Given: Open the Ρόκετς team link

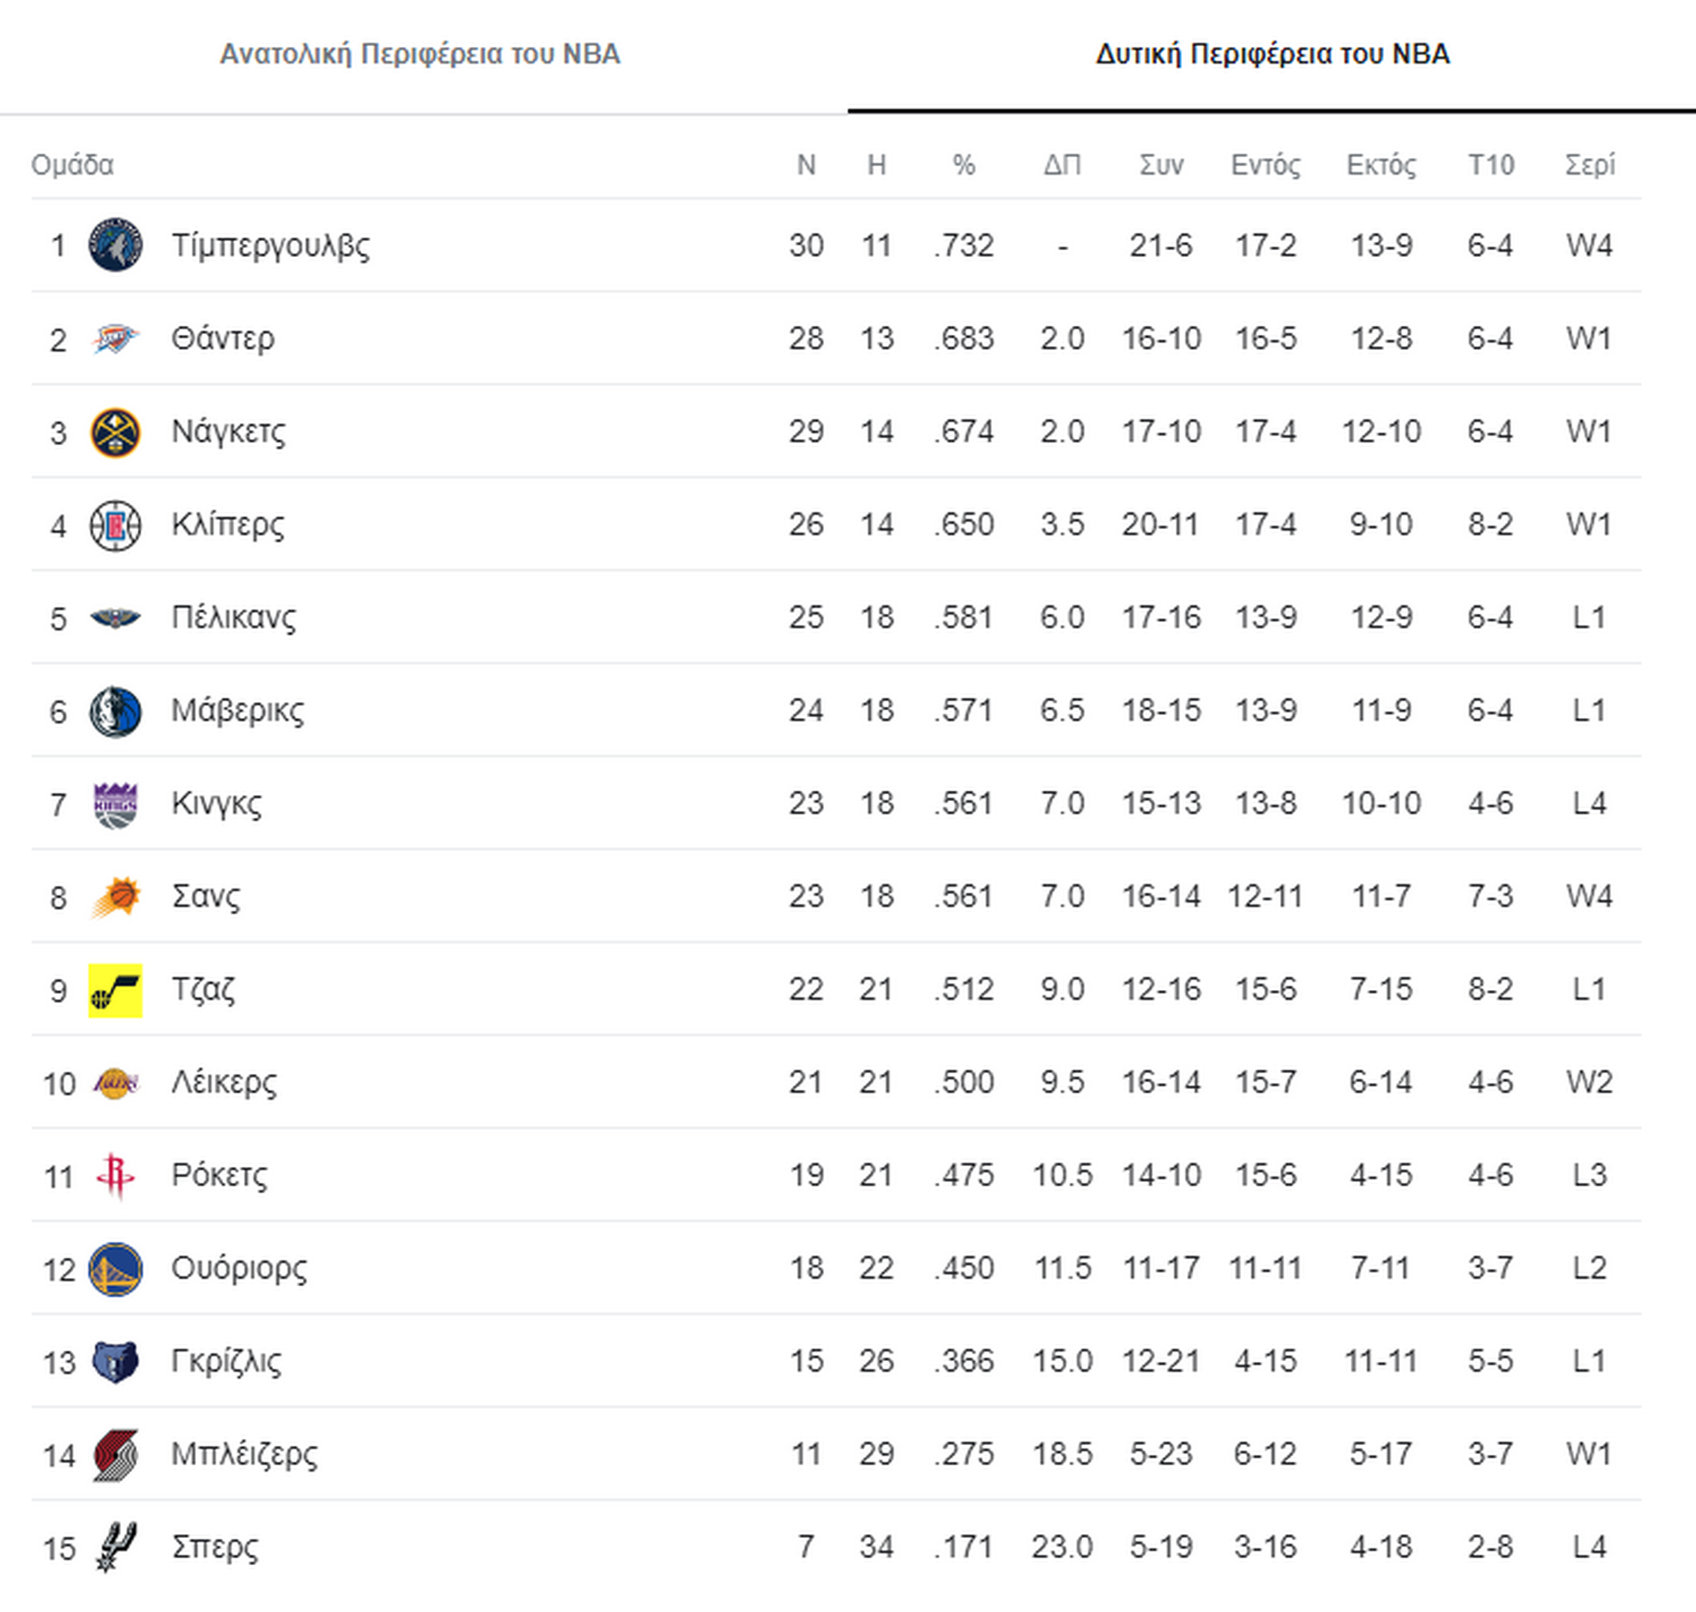Looking at the screenshot, I should coord(218,1175).
